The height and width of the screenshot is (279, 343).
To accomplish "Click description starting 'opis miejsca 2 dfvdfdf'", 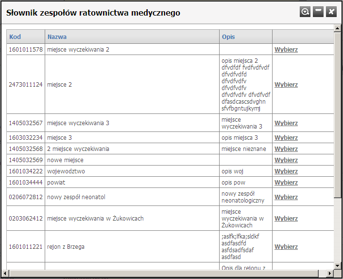I will (x=246, y=85).
